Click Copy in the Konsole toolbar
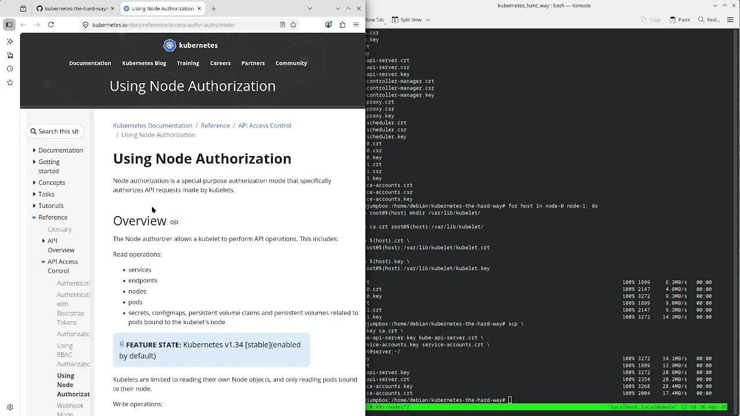The image size is (740, 416). click(650, 20)
